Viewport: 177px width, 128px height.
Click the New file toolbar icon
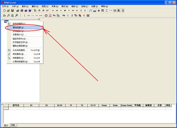pyautogui.click(x=4, y=11)
